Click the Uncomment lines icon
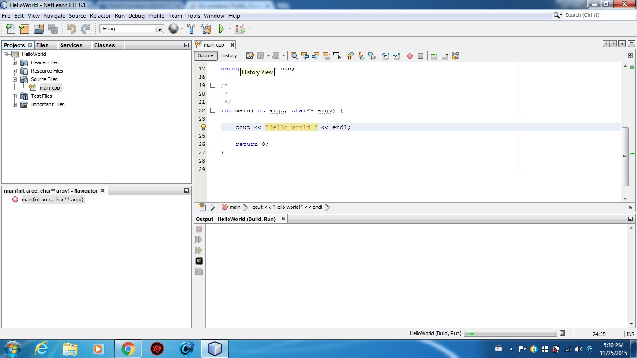Viewport: 637px width, 358px height. tap(445, 56)
